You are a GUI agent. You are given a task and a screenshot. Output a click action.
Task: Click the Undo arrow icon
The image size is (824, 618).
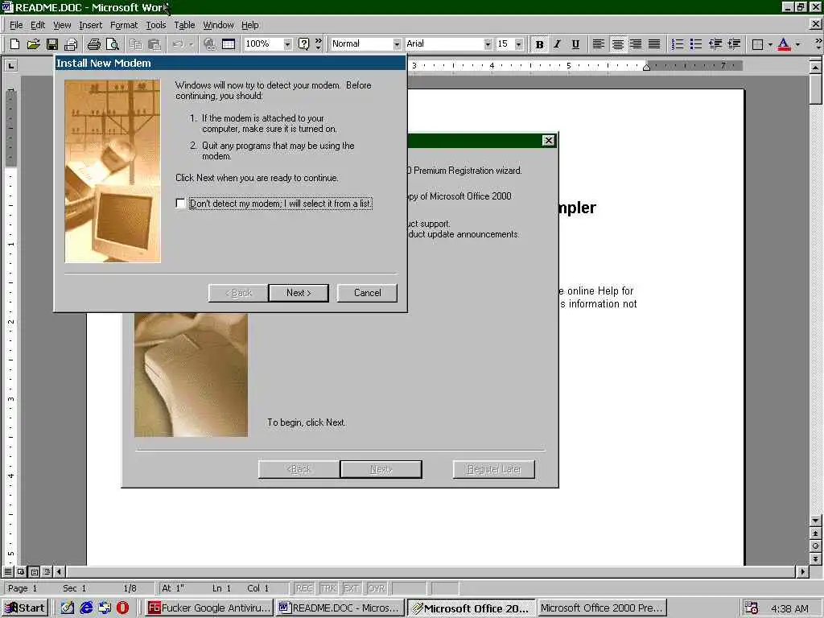178,44
